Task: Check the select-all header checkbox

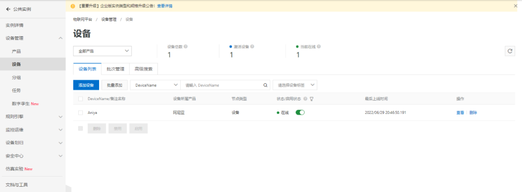Action: tap(81, 99)
